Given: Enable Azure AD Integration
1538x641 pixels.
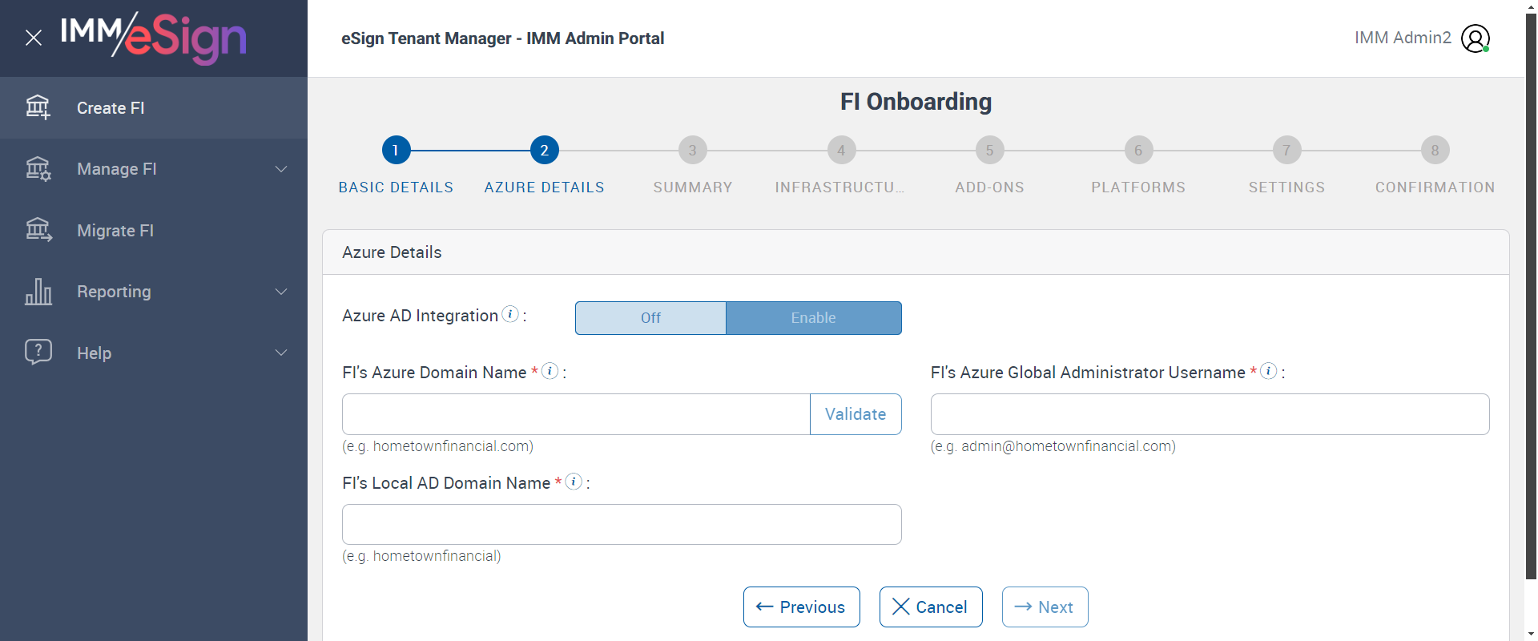Looking at the screenshot, I should (x=813, y=318).
